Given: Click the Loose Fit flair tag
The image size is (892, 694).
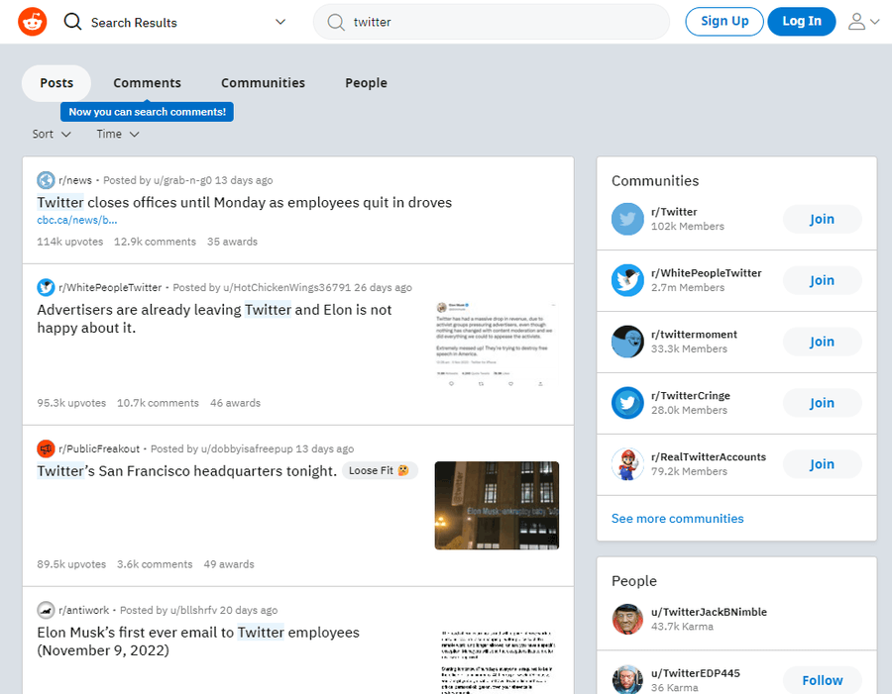Looking at the screenshot, I should 380,470.
